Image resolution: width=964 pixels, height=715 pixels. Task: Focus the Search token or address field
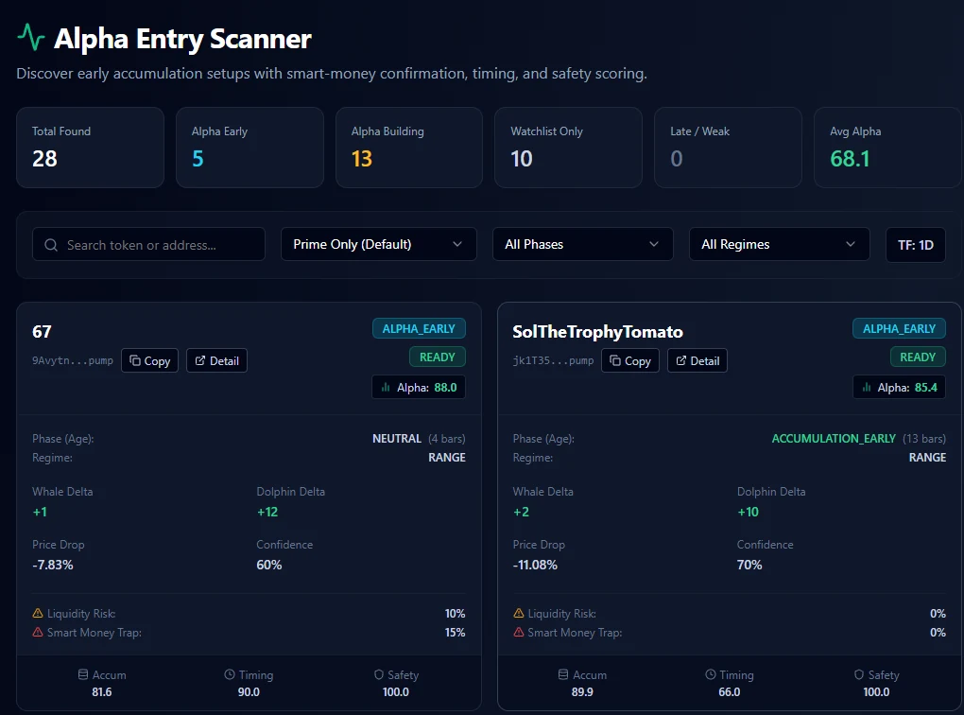pyautogui.click(x=148, y=245)
